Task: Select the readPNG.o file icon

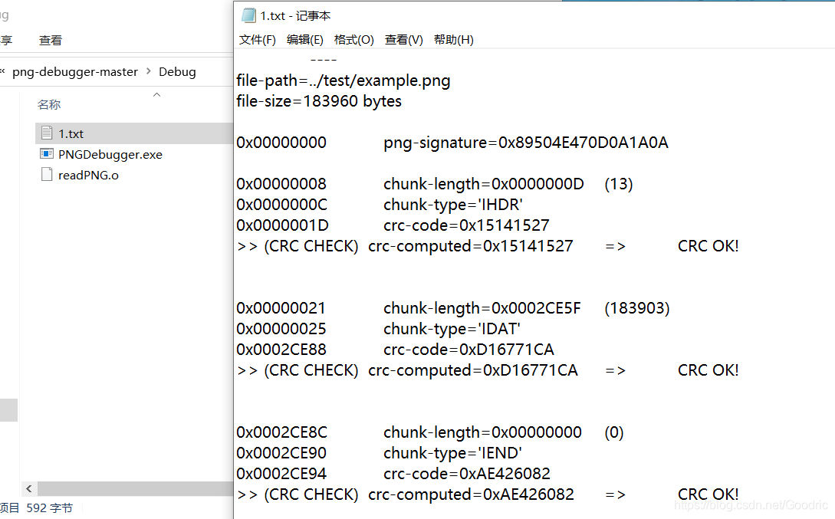Action: pos(47,175)
